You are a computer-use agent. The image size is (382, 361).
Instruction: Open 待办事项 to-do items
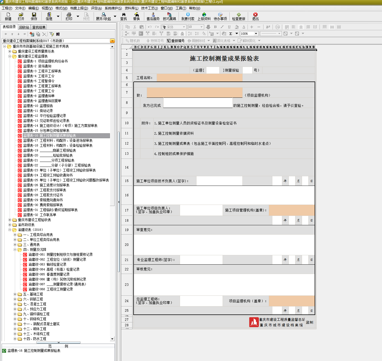point(220,16)
